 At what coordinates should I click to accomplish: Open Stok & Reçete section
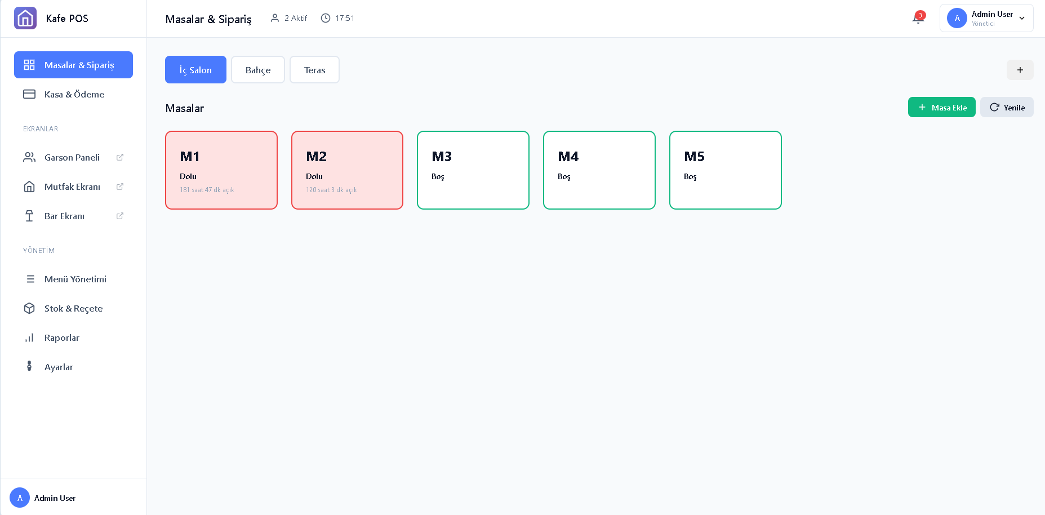(x=73, y=308)
